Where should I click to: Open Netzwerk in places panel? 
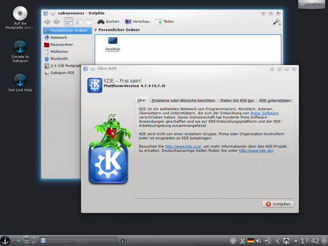[67, 38]
